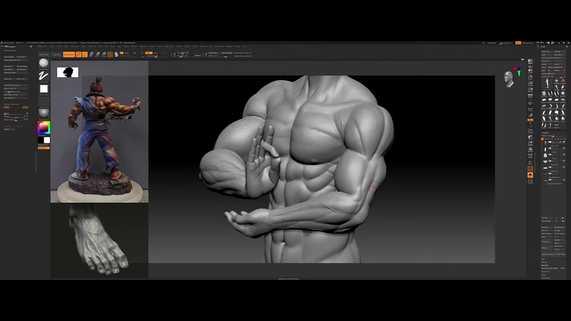Select the Rotate gizmo mode
571x321 pixels.
(104, 54)
